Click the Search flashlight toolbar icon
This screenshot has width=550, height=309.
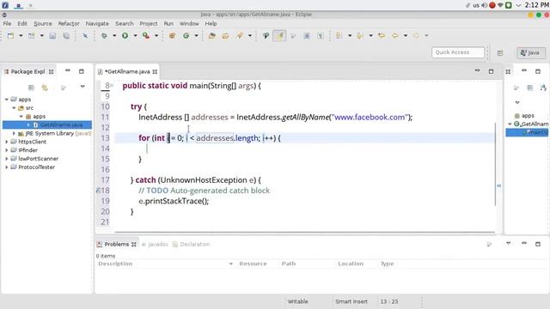point(240,36)
